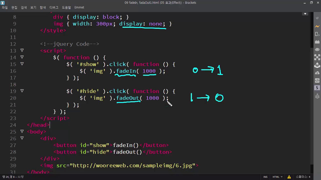Collapse the #hide click handler at line 19
The image size is (321, 180).
(x=22, y=91)
